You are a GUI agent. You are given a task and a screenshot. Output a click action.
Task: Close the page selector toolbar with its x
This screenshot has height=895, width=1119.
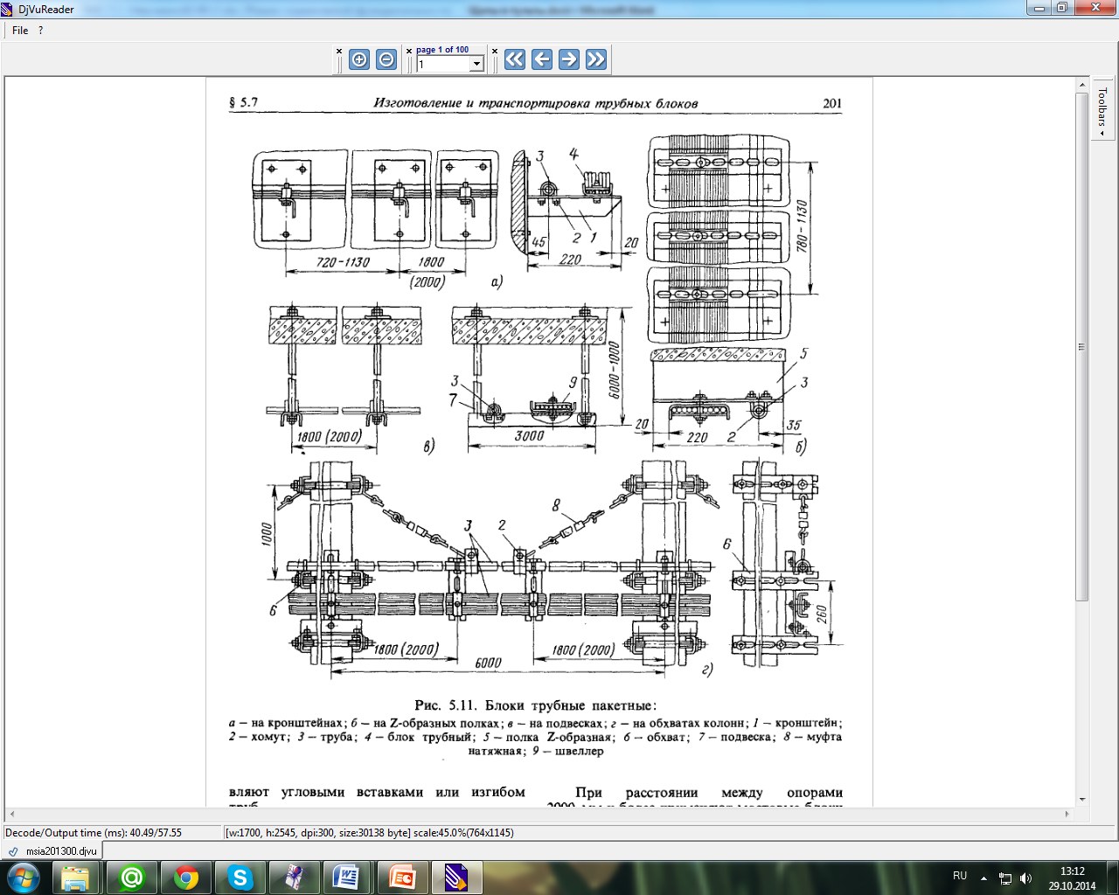click(409, 51)
